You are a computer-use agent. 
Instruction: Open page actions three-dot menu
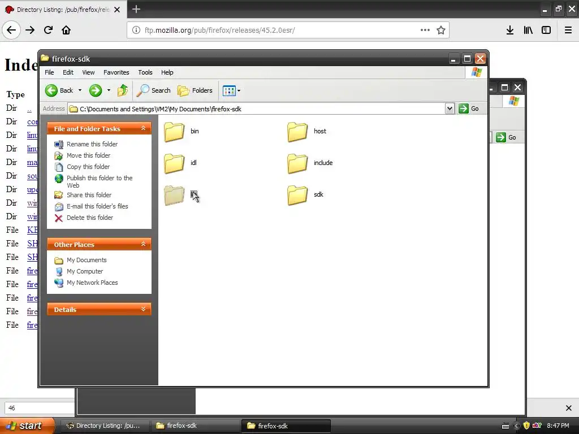coord(425,30)
